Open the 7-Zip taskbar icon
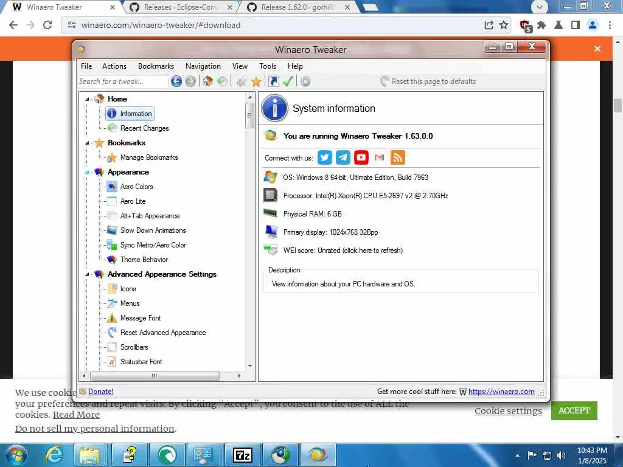 [243, 455]
